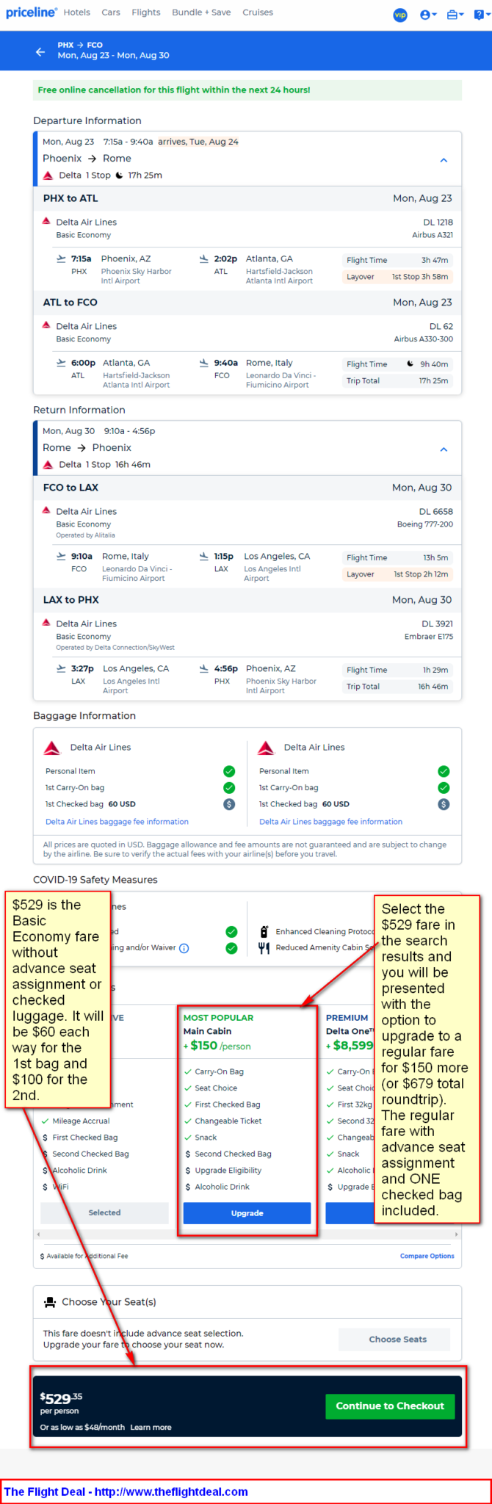492x1504 pixels.
Task: Click the back arrow beside PHX → FCO
Action: point(40,51)
